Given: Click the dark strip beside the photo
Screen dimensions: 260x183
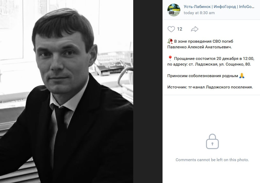Looking at the screenshot, I should pyautogui.click(x=148, y=91).
